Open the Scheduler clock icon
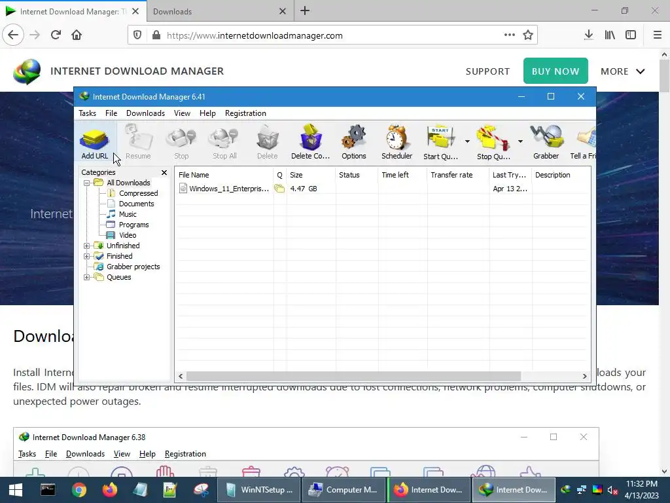Viewport: 670px width, 503px height. (x=397, y=143)
